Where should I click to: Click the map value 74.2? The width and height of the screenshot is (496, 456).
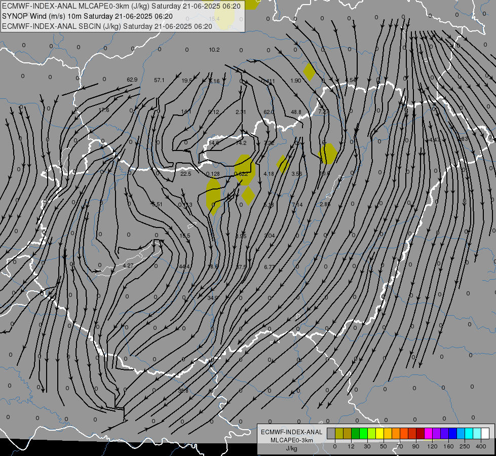(241, 143)
